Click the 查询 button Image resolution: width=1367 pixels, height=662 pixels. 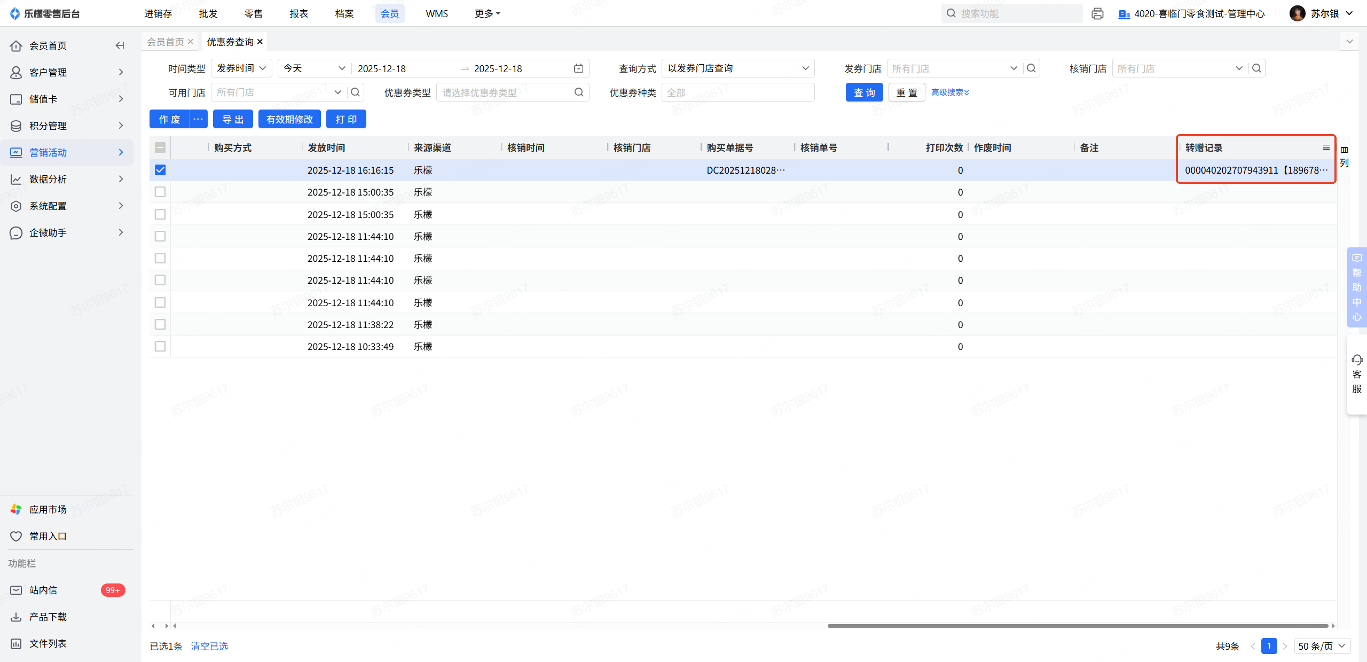coord(864,92)
